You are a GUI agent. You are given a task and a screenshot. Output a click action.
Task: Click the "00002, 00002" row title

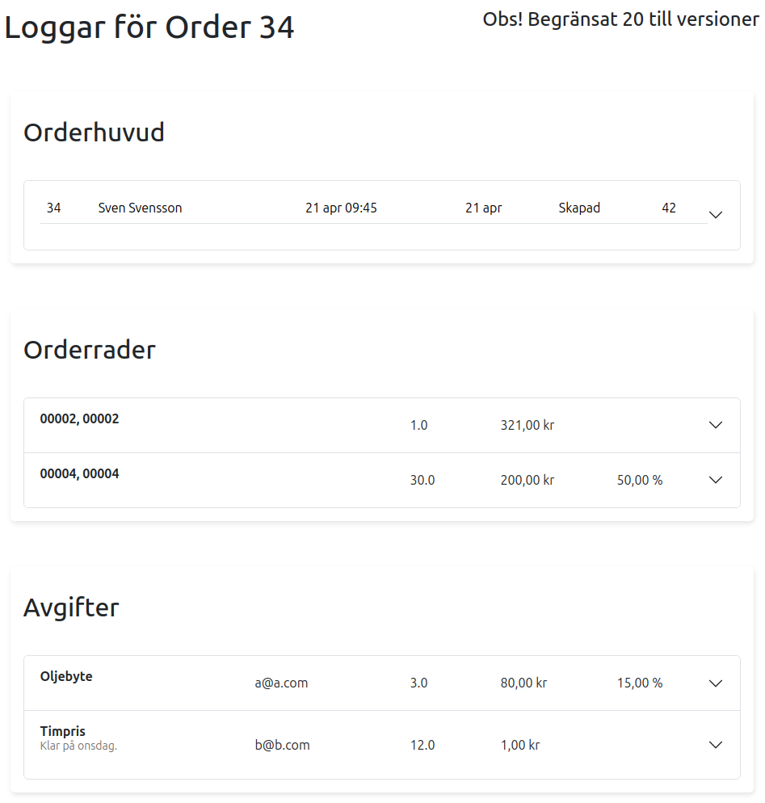(79, 418)
